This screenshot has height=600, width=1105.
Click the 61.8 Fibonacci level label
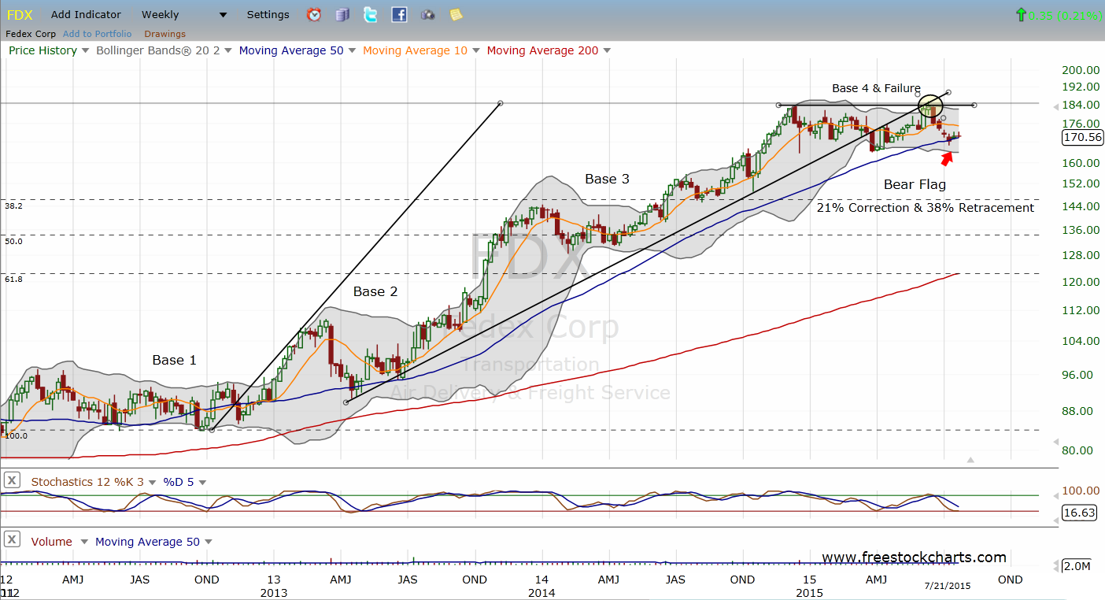(14, 279)
